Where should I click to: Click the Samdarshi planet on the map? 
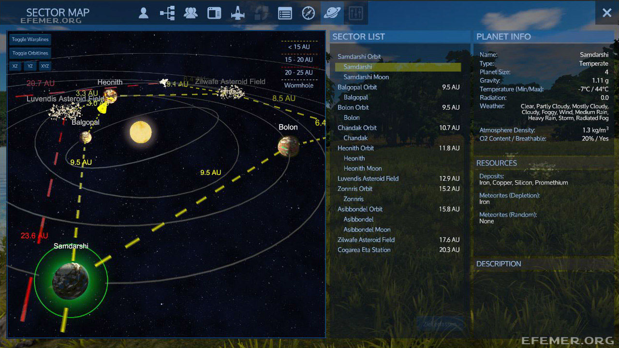[x=71, y=281]
